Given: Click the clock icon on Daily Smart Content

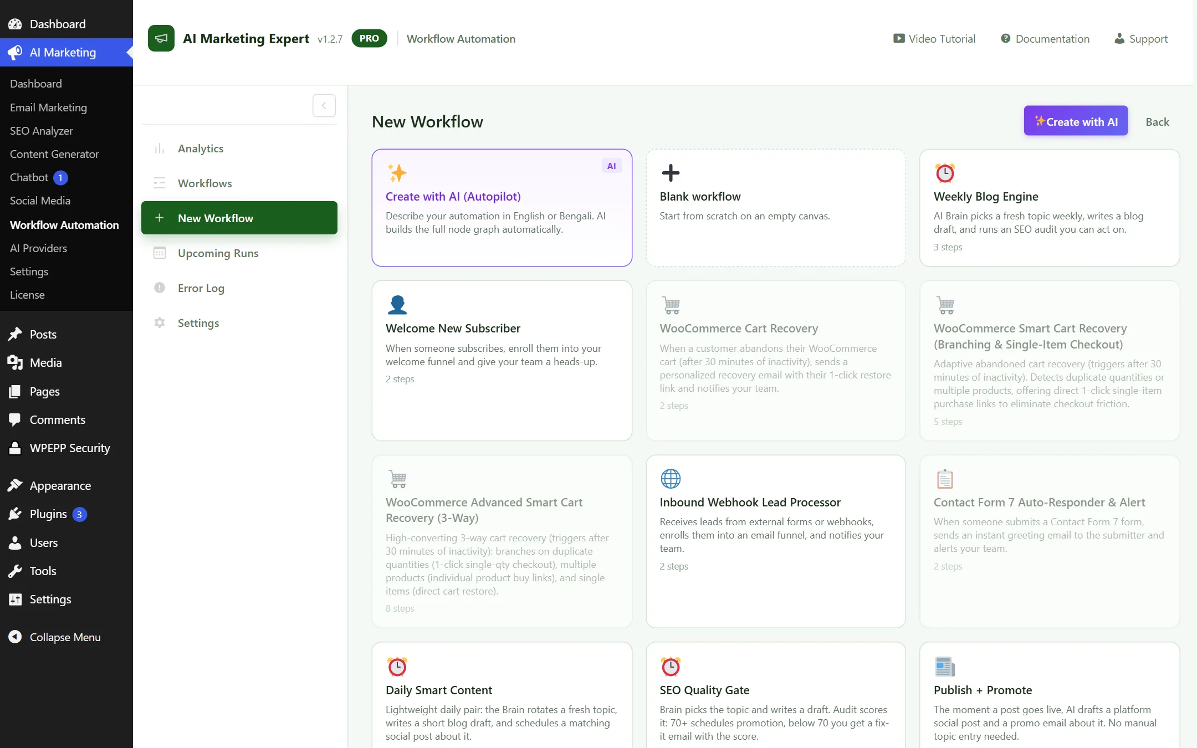Looking at the screenshot, I should (397, 667).
